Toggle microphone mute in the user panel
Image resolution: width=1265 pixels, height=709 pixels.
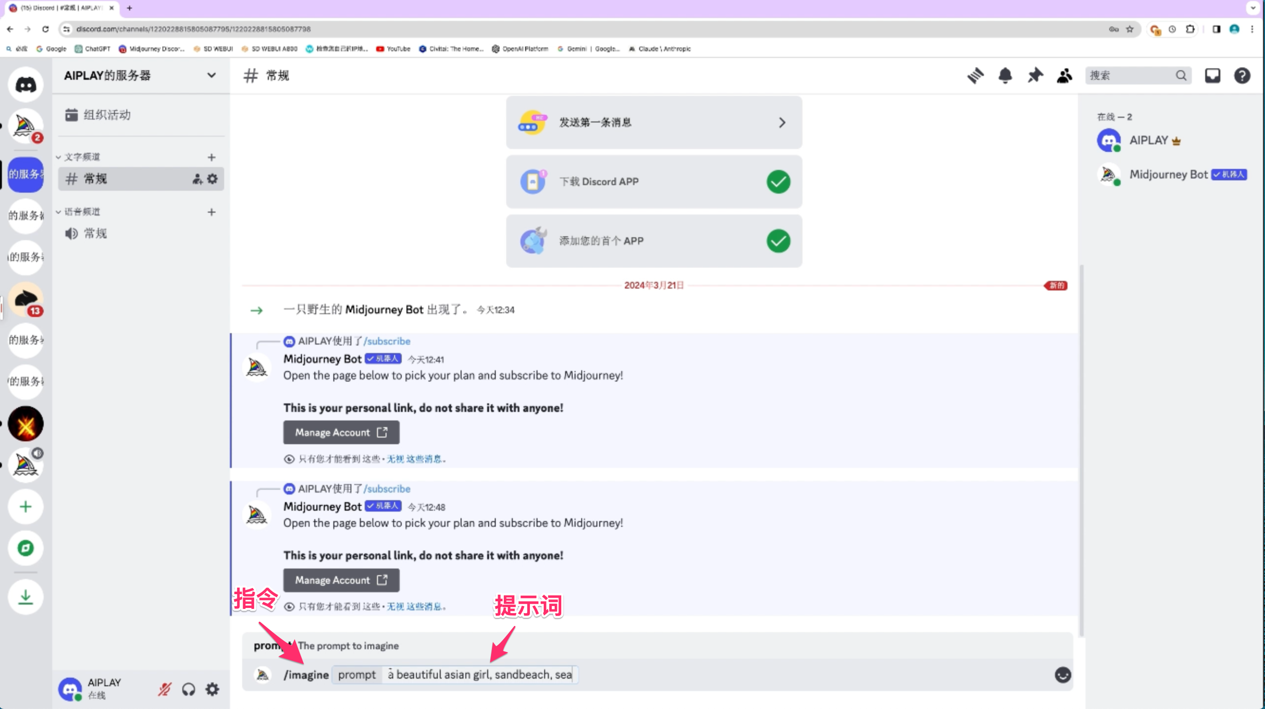point(164,690)
